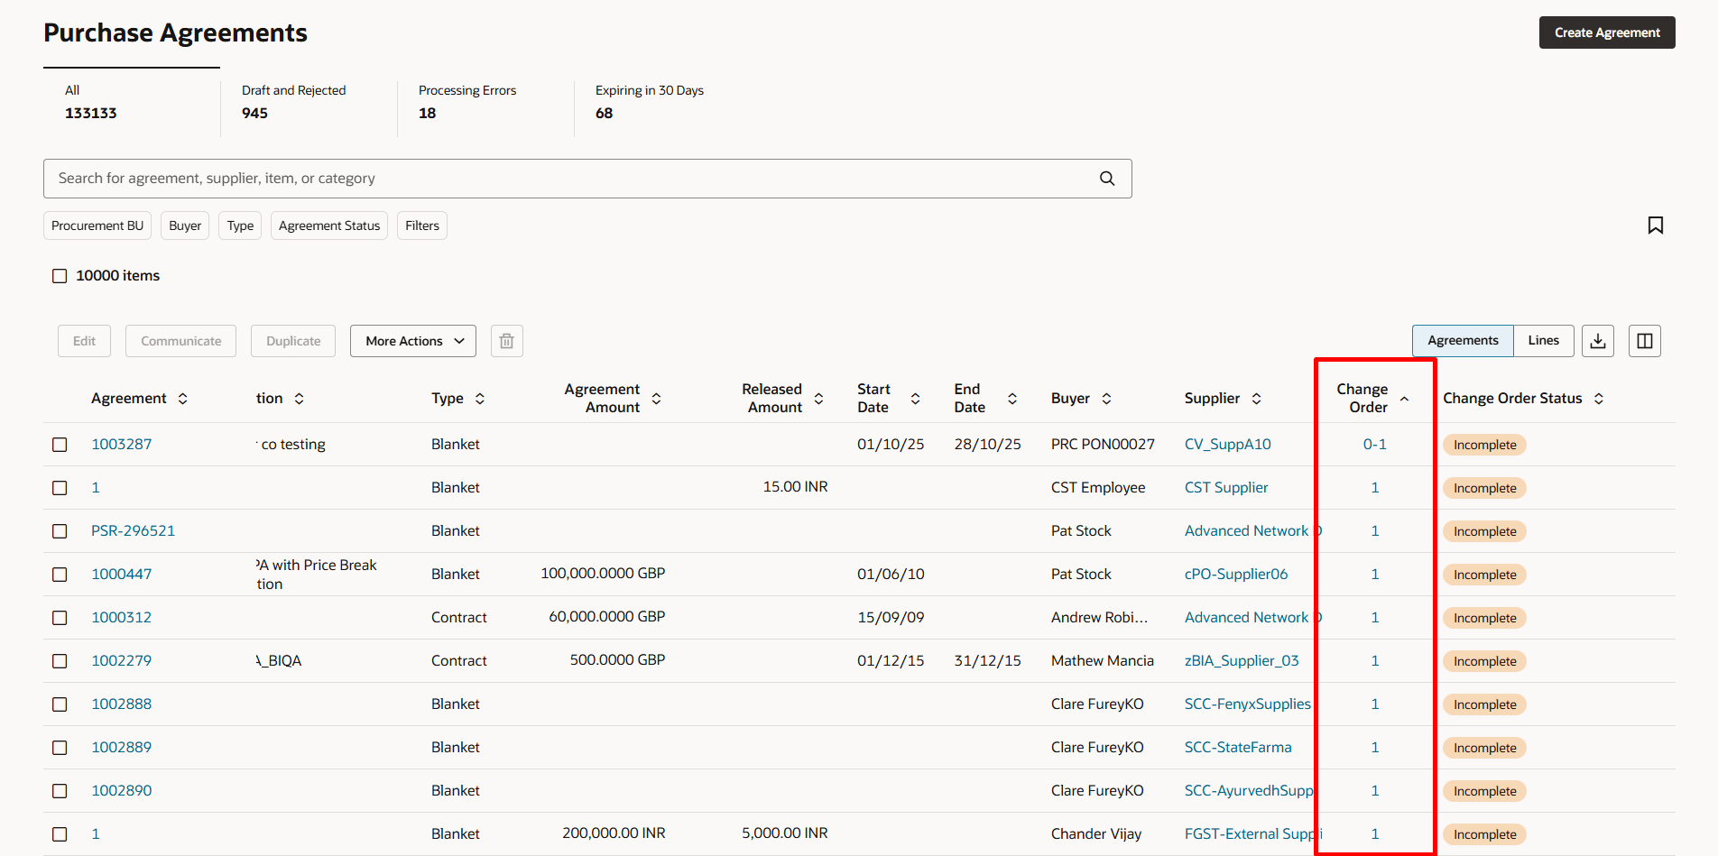The width and height of the screenshot is (1718, 856).
Task: Open the Filters chip
Action: [x=421, y=225]
